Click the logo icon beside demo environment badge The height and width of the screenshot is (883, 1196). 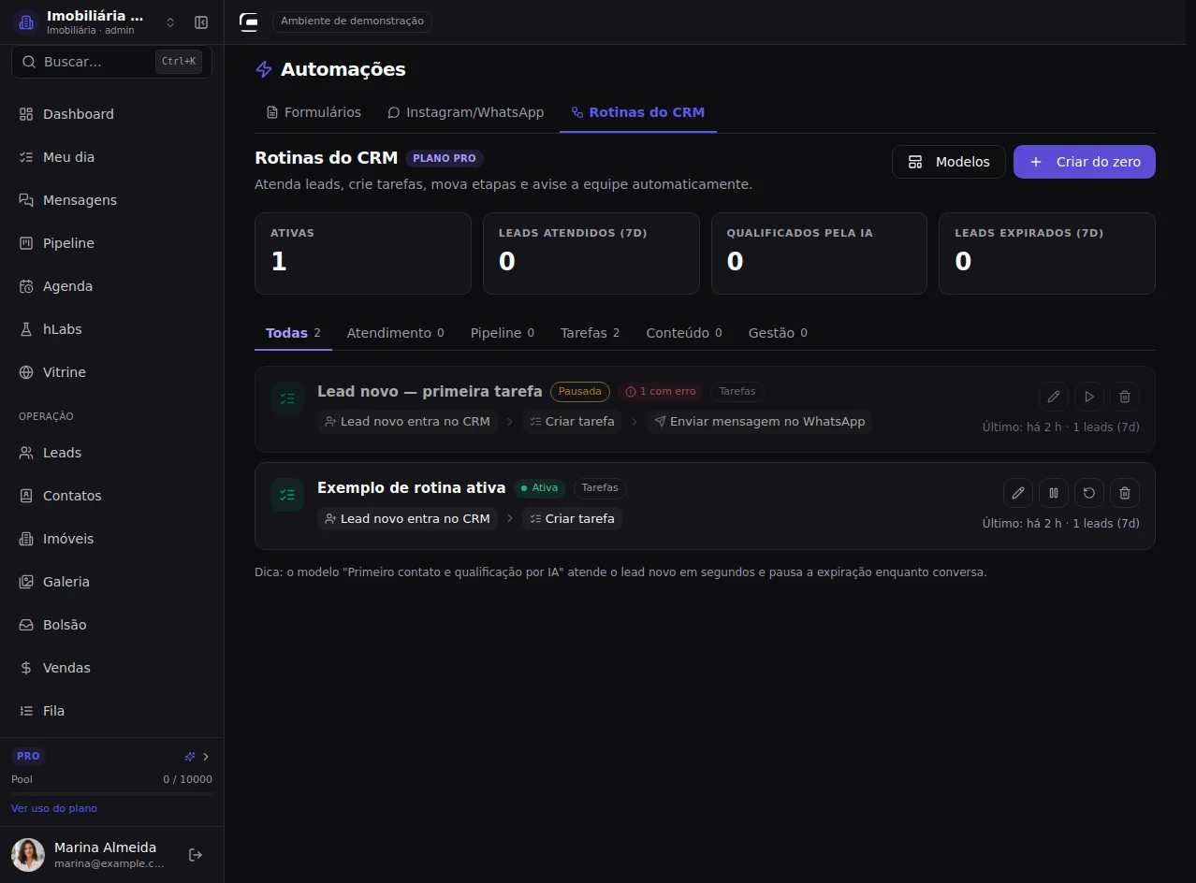249,22
